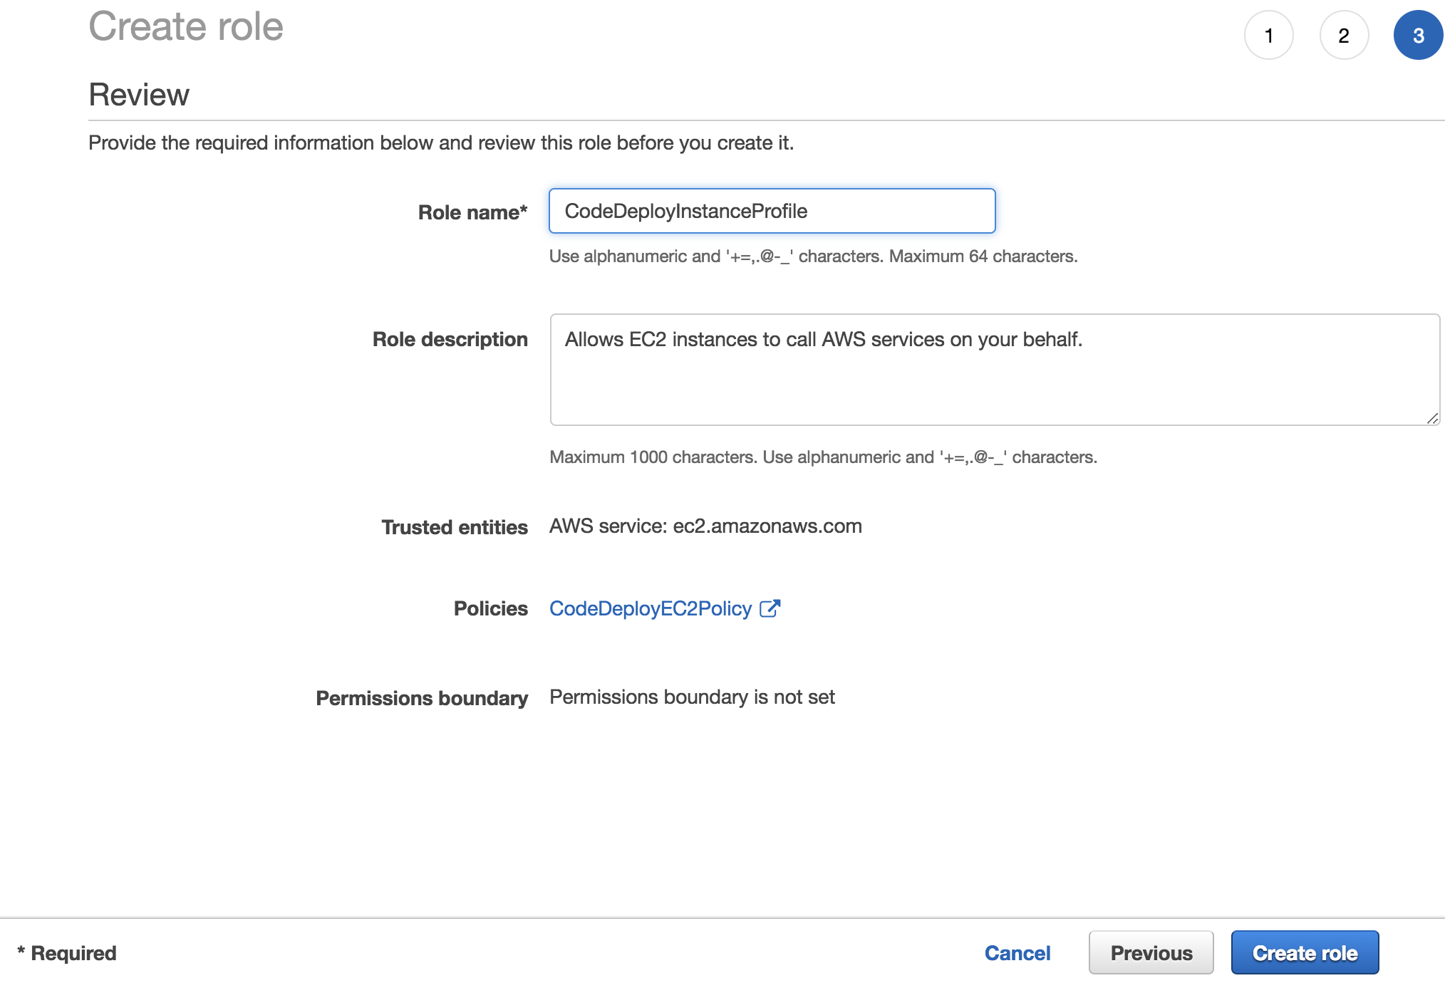This screenshot has width=1445, height=983.
Task: Select the Trusted entities label
Action: click(455, 527)
